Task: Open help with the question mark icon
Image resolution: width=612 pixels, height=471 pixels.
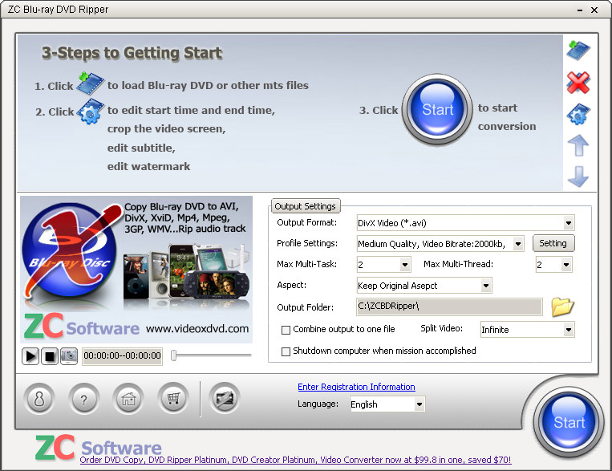Action: pyautogui.click(x=83, y=399)
